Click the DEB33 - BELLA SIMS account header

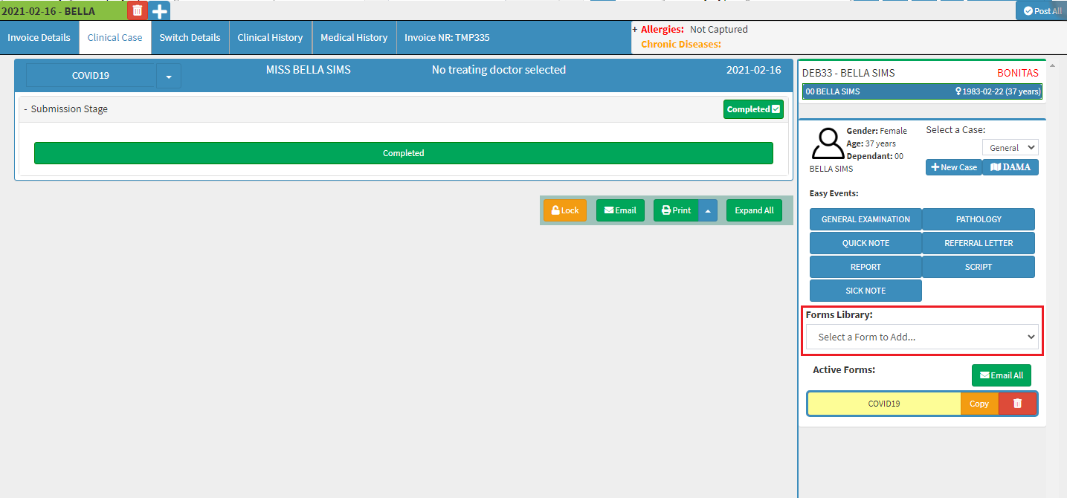(848, 73)
